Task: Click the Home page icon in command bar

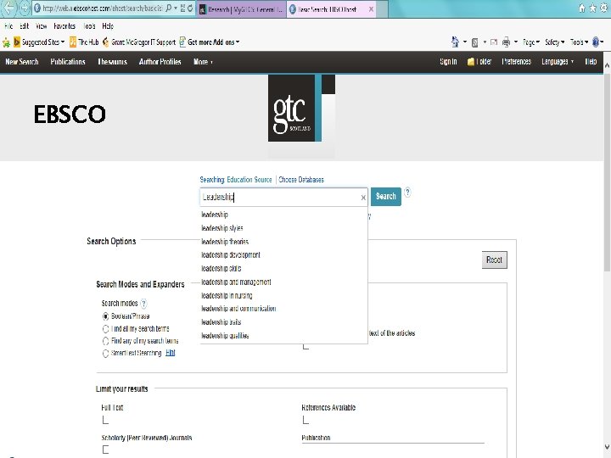Action: pos(455,42)
